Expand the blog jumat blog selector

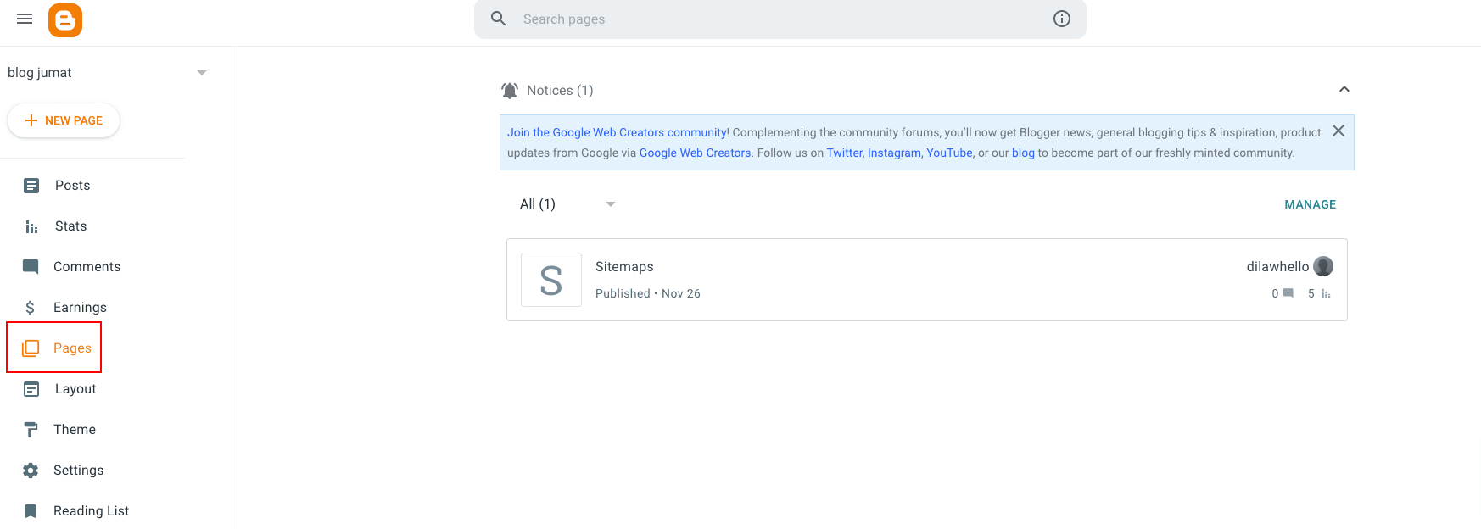pyautogui.click(x=202, y=73)
